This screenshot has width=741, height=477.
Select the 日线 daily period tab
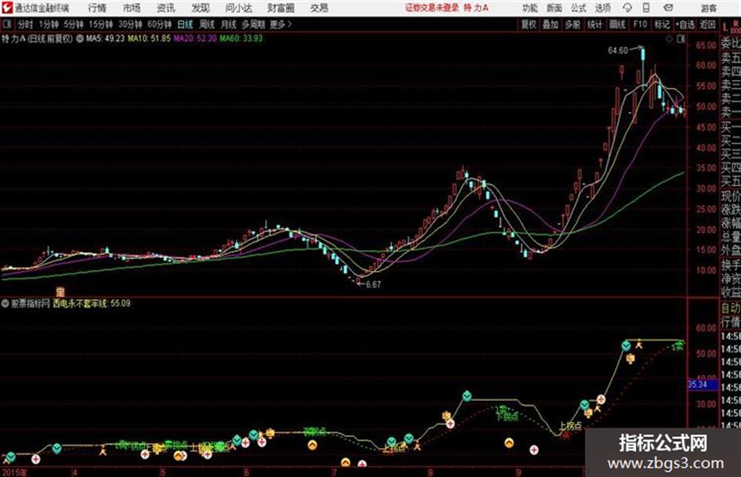pyautogui.click(x=185, y=24)
